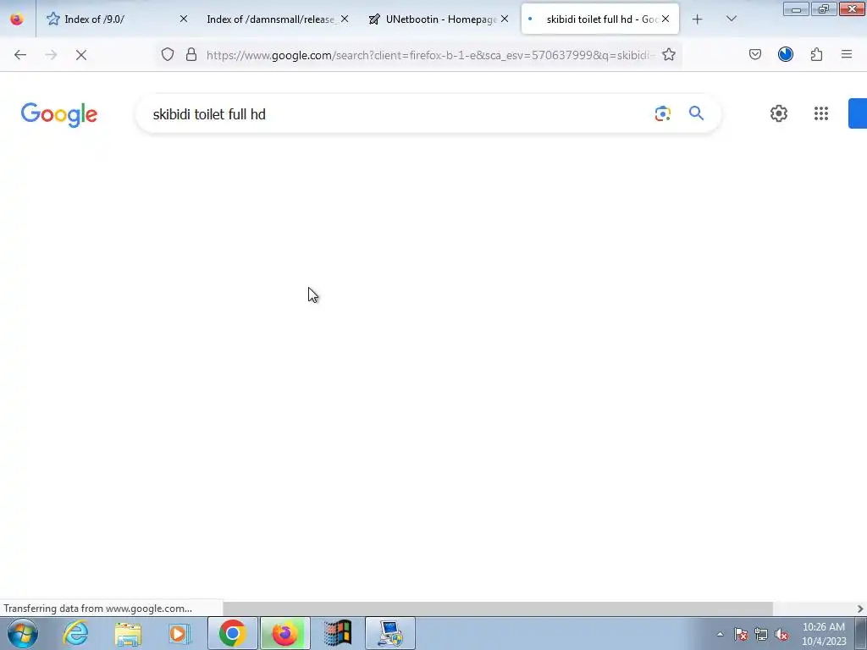The image size is (867, 650).
Task: Open the Google apps grid
Action: click(821, 113)
